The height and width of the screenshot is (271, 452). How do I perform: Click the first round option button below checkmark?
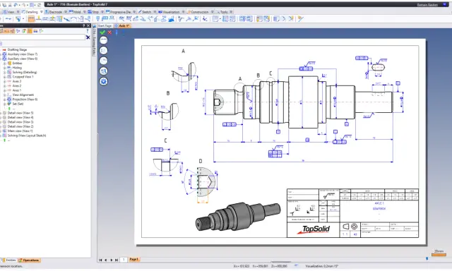pos(104,40)
